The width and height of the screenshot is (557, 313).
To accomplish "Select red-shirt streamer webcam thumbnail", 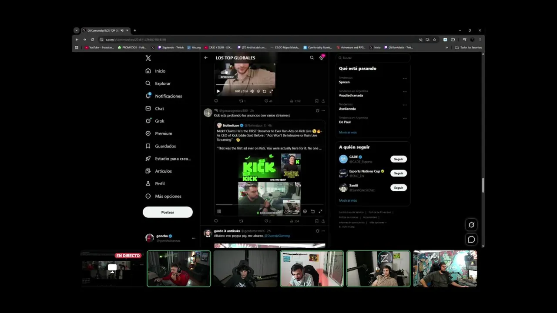I will point(179,269).
